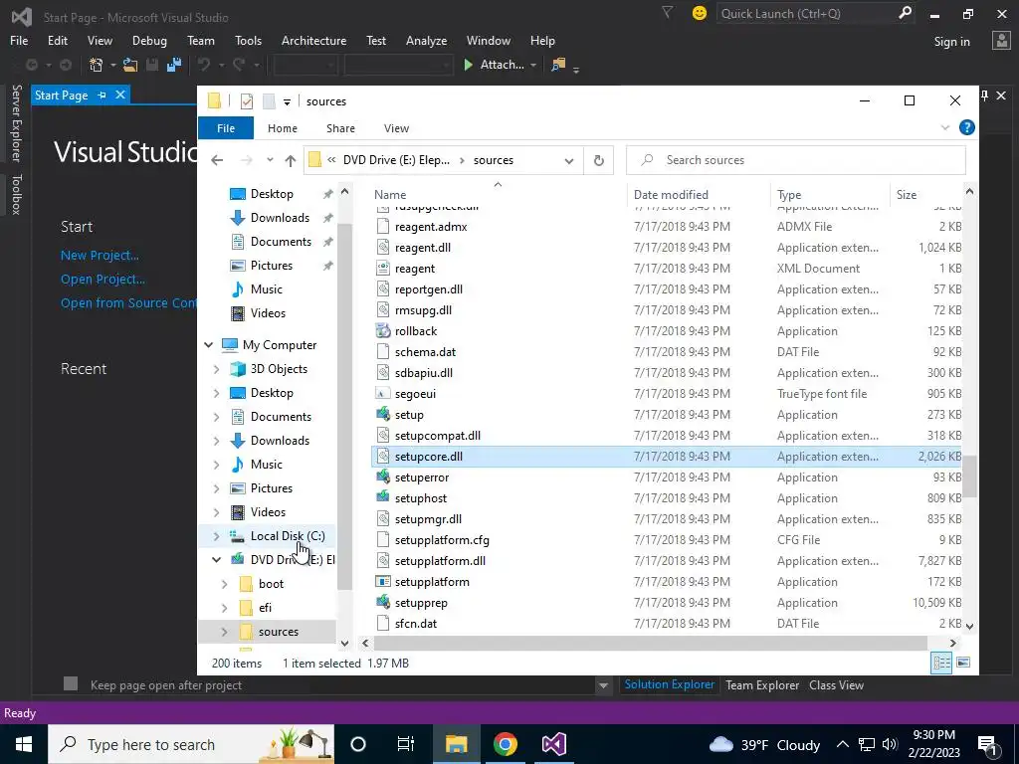This screenshot has width=1019, height=764.
Task: Open the Windows Start menu
Action: pos(24,744)
